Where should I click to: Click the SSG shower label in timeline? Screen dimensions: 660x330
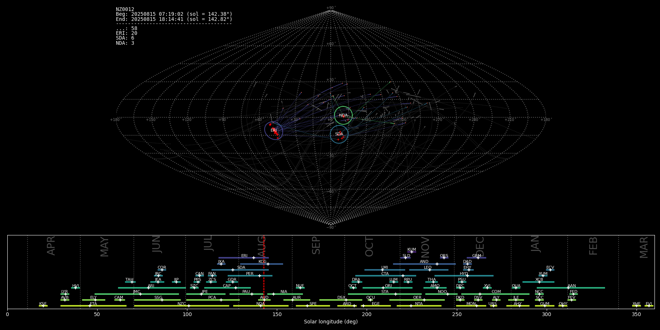click(x=158, y=298)
